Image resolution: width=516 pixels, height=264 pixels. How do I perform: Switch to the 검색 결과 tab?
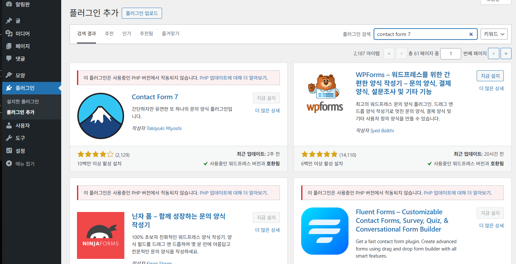(87, 33)
